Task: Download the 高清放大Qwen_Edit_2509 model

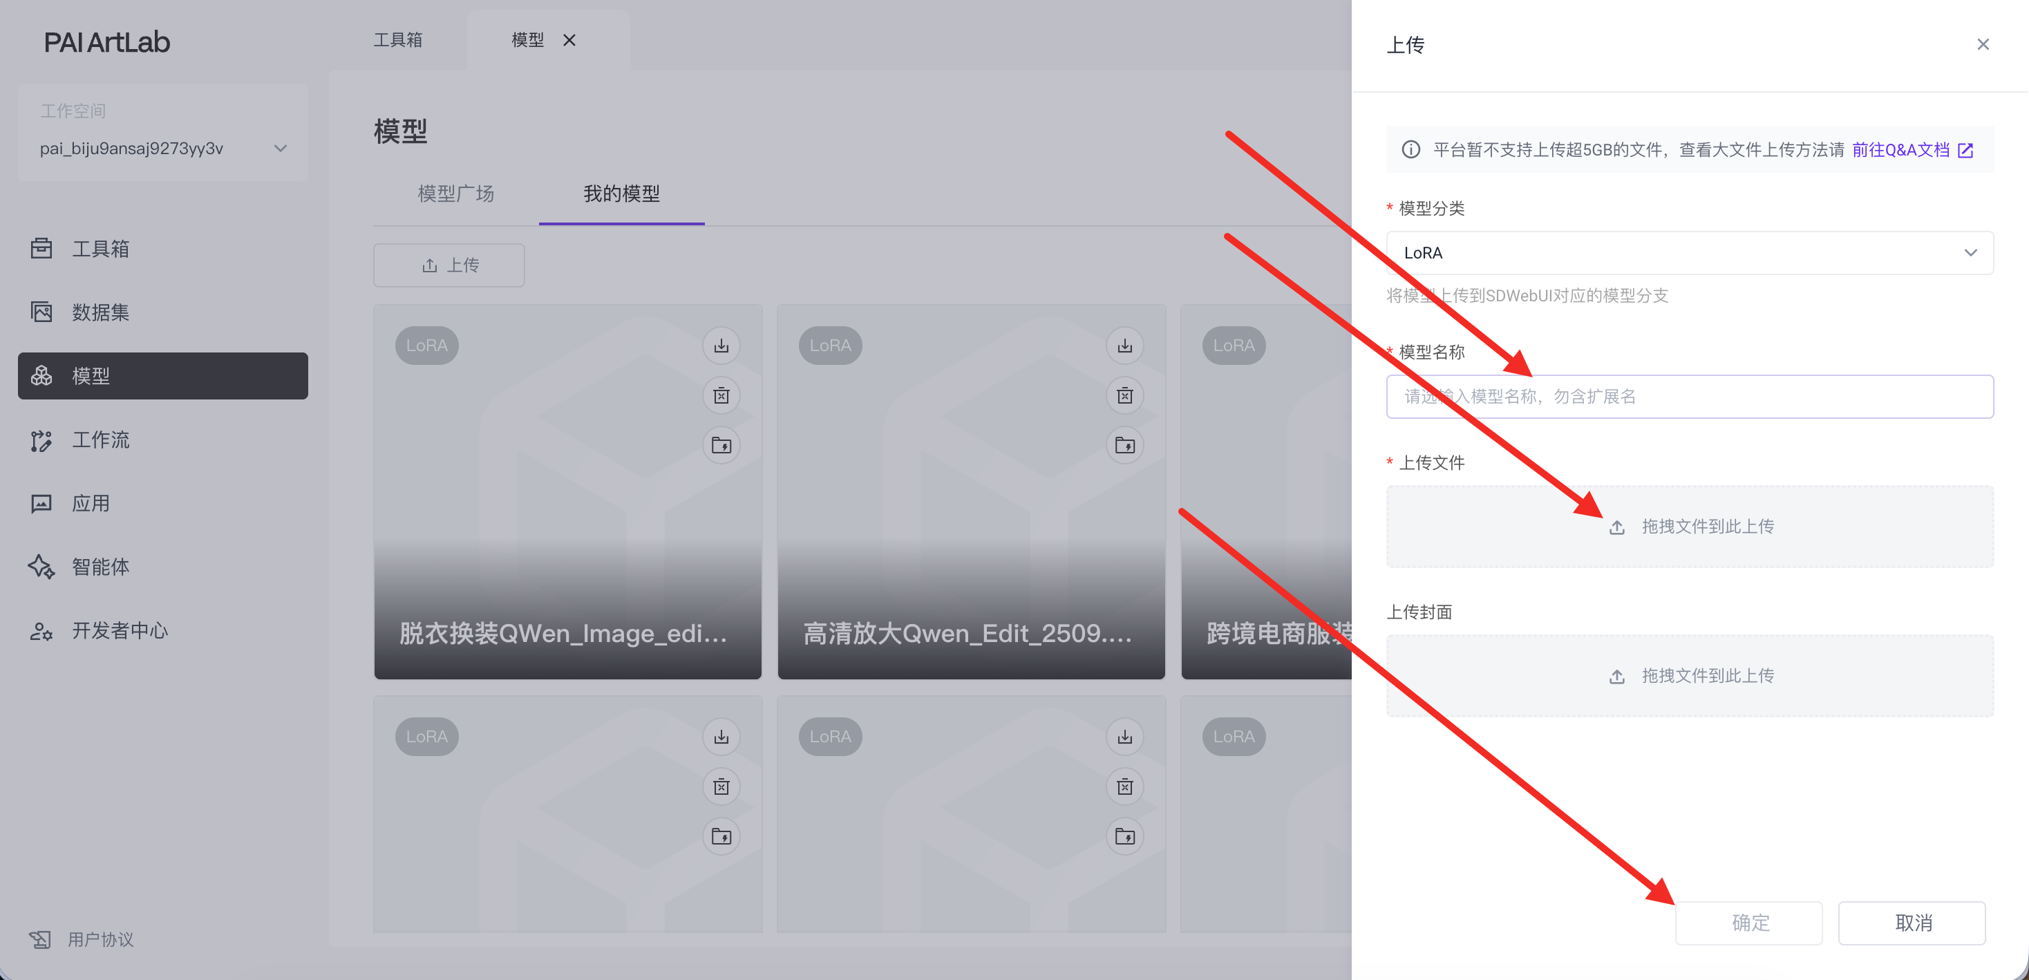Action: pyautogui.click(x=1125, y=346)
